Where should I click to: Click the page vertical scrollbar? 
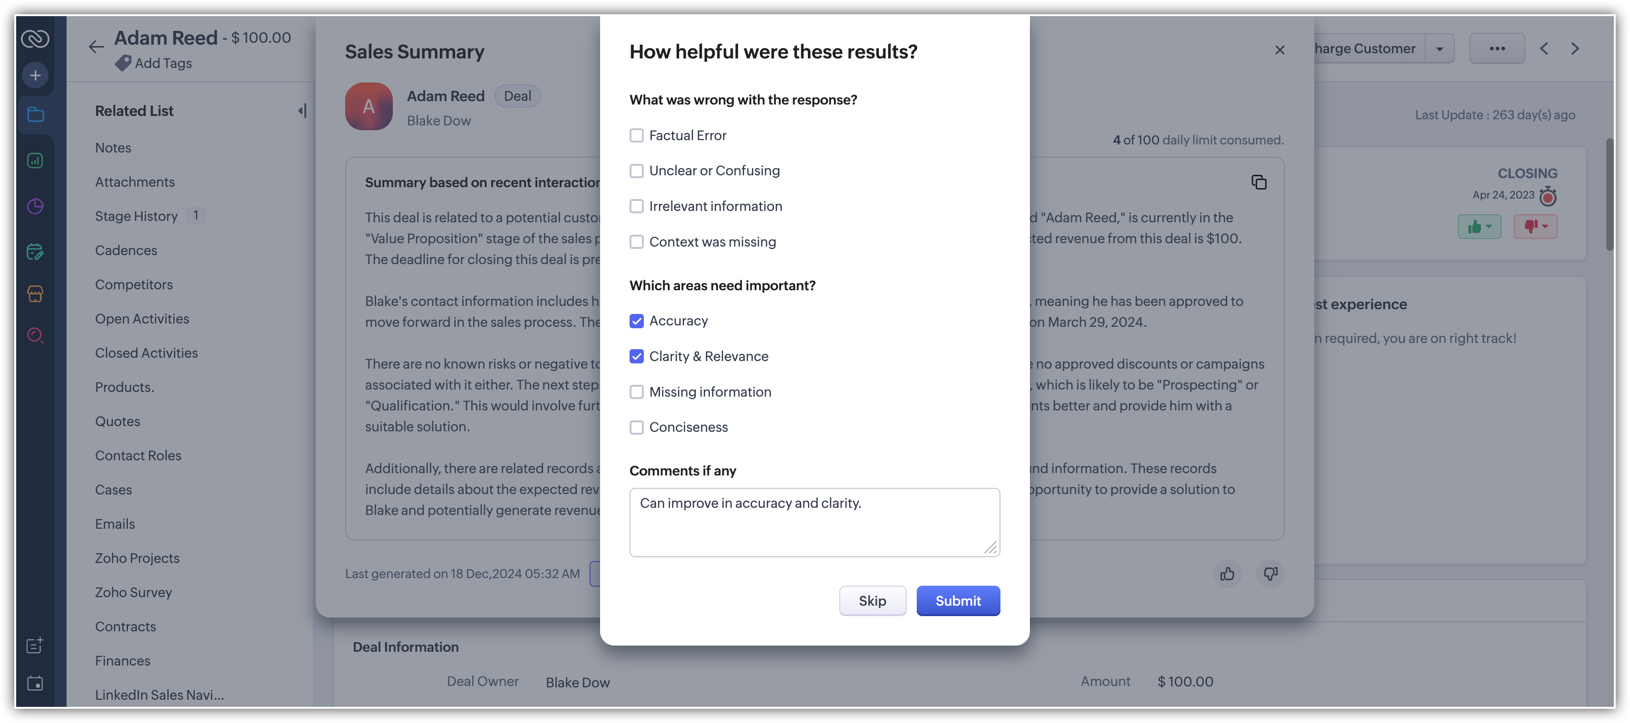coord(1610,195)
